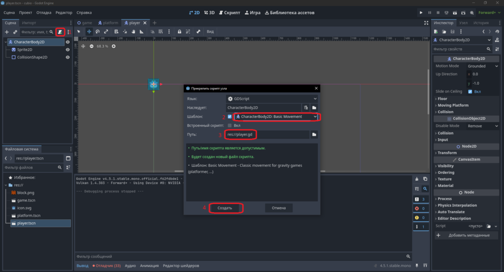Open Motion Mode Grounded dropdown
Screen dimensions: 504x272
click(482, 66)
